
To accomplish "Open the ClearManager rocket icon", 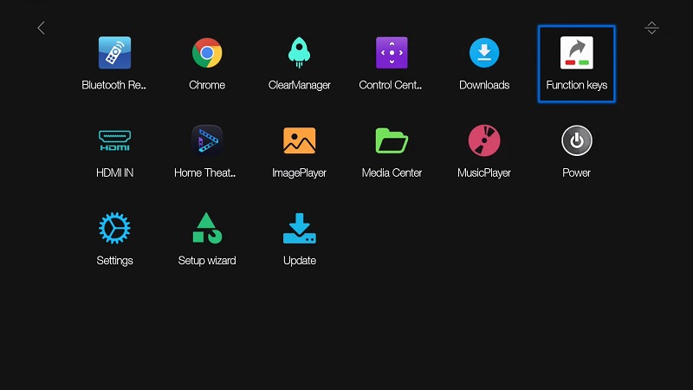I will point(299,53).
